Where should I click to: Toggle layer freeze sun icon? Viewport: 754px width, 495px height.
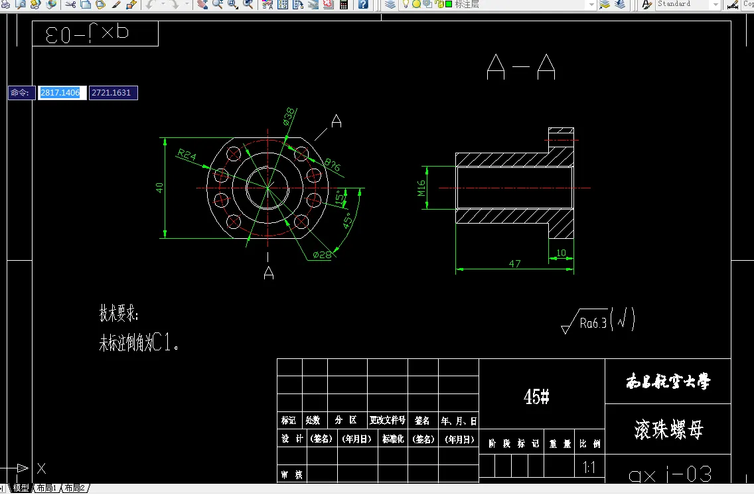416,5
